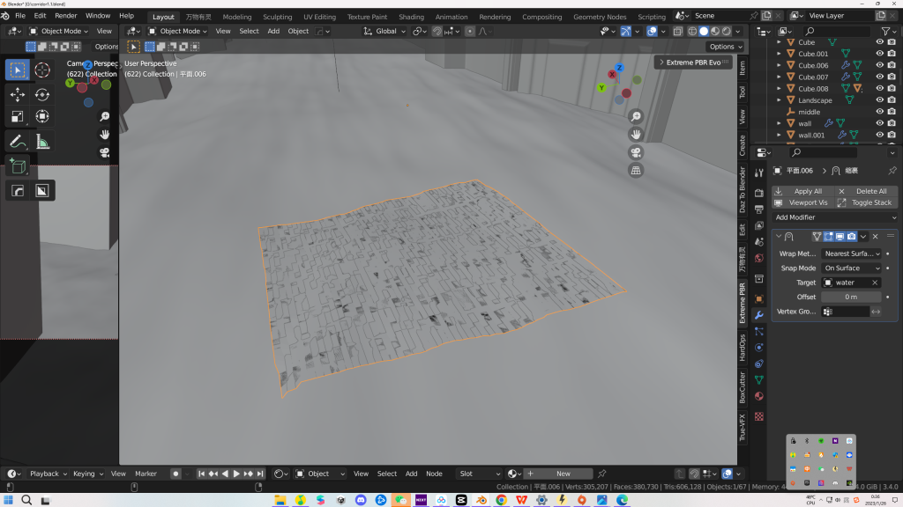This screenshot has height=507, width=903.
Task: Toggle viewport X-ray mode
Action: tap(678, 31)
